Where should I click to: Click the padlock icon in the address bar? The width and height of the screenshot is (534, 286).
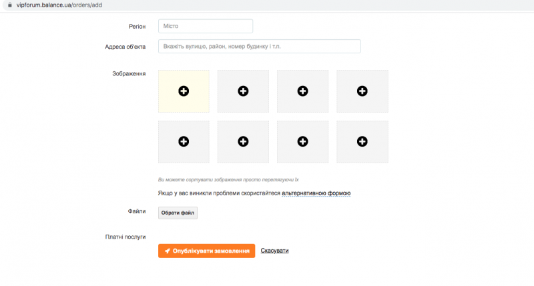pos(10,5)
